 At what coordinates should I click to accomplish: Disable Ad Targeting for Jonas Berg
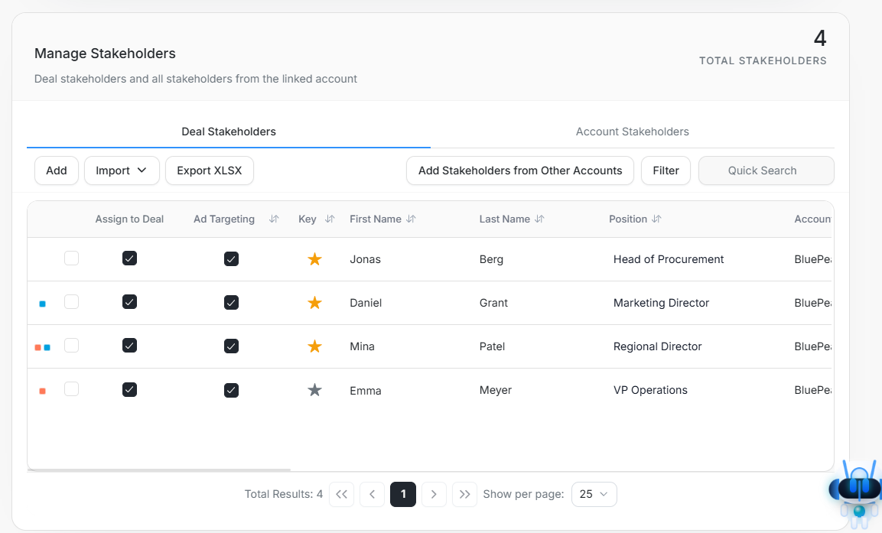coord(231,258)
